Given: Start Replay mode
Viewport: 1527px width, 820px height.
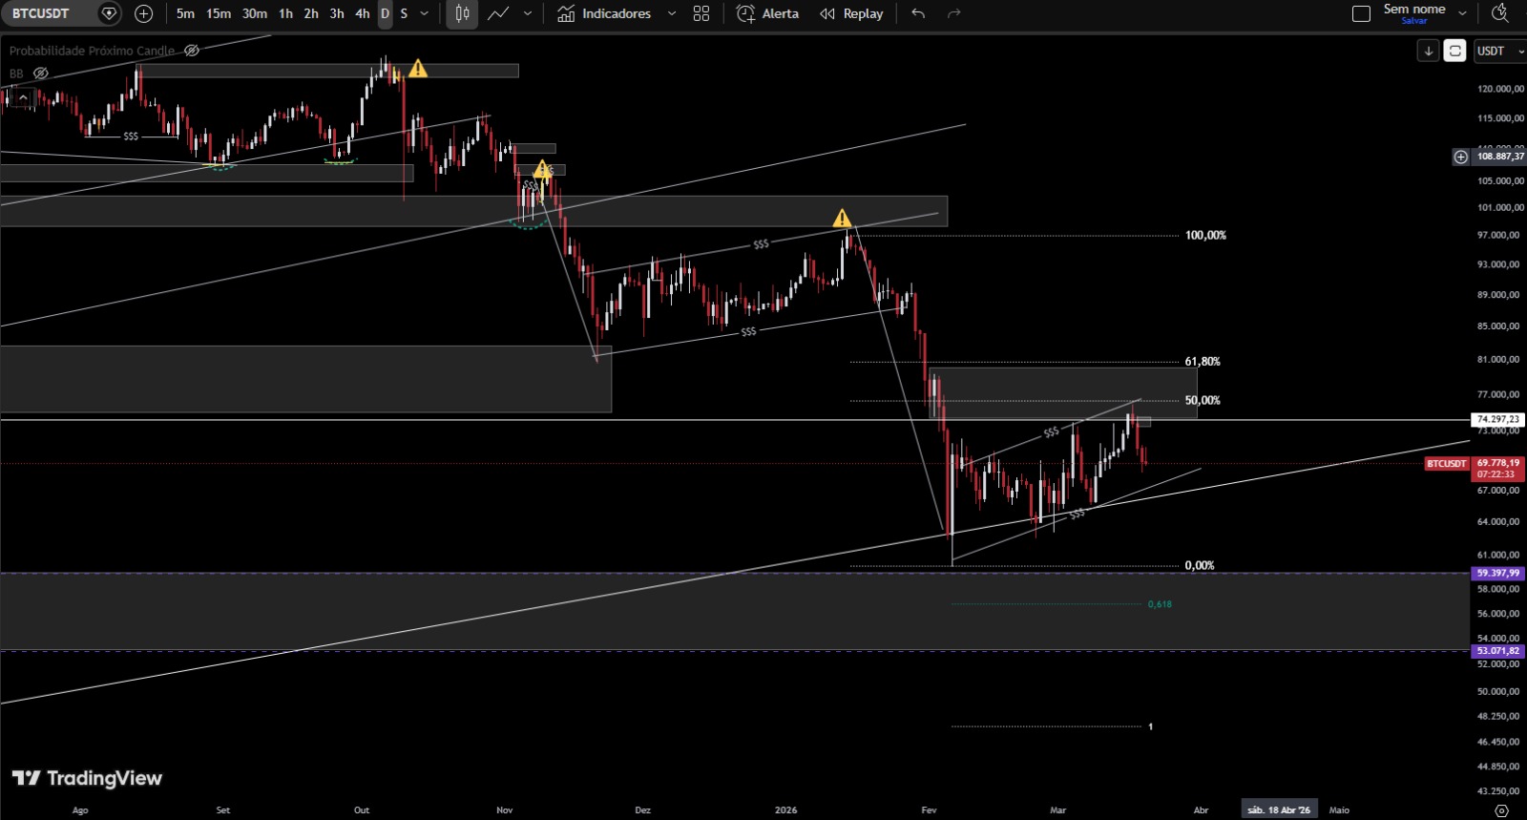Looking at the screenshot, I should [x=851, y=13].
